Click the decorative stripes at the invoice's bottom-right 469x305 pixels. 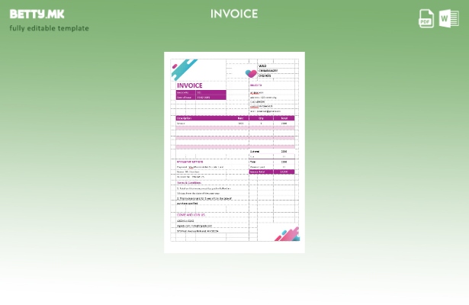coord(287,235)
